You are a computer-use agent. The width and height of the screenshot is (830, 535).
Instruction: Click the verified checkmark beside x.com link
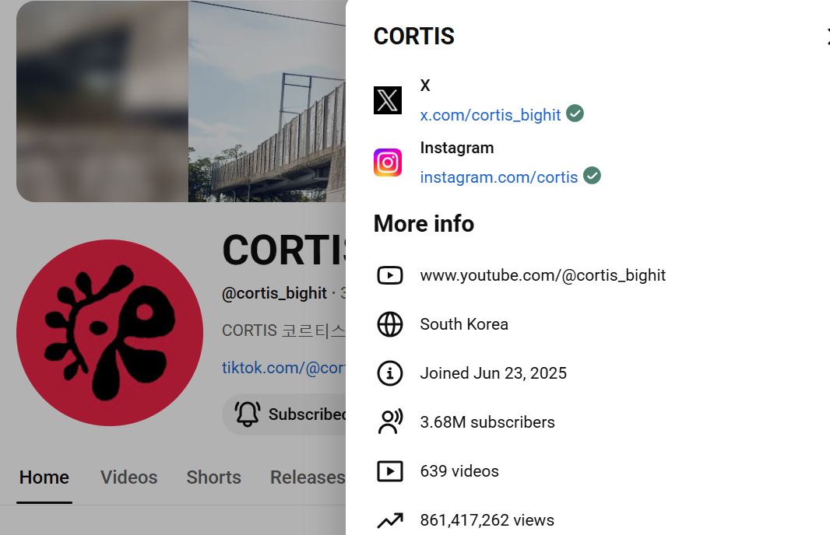click(575, 113)
